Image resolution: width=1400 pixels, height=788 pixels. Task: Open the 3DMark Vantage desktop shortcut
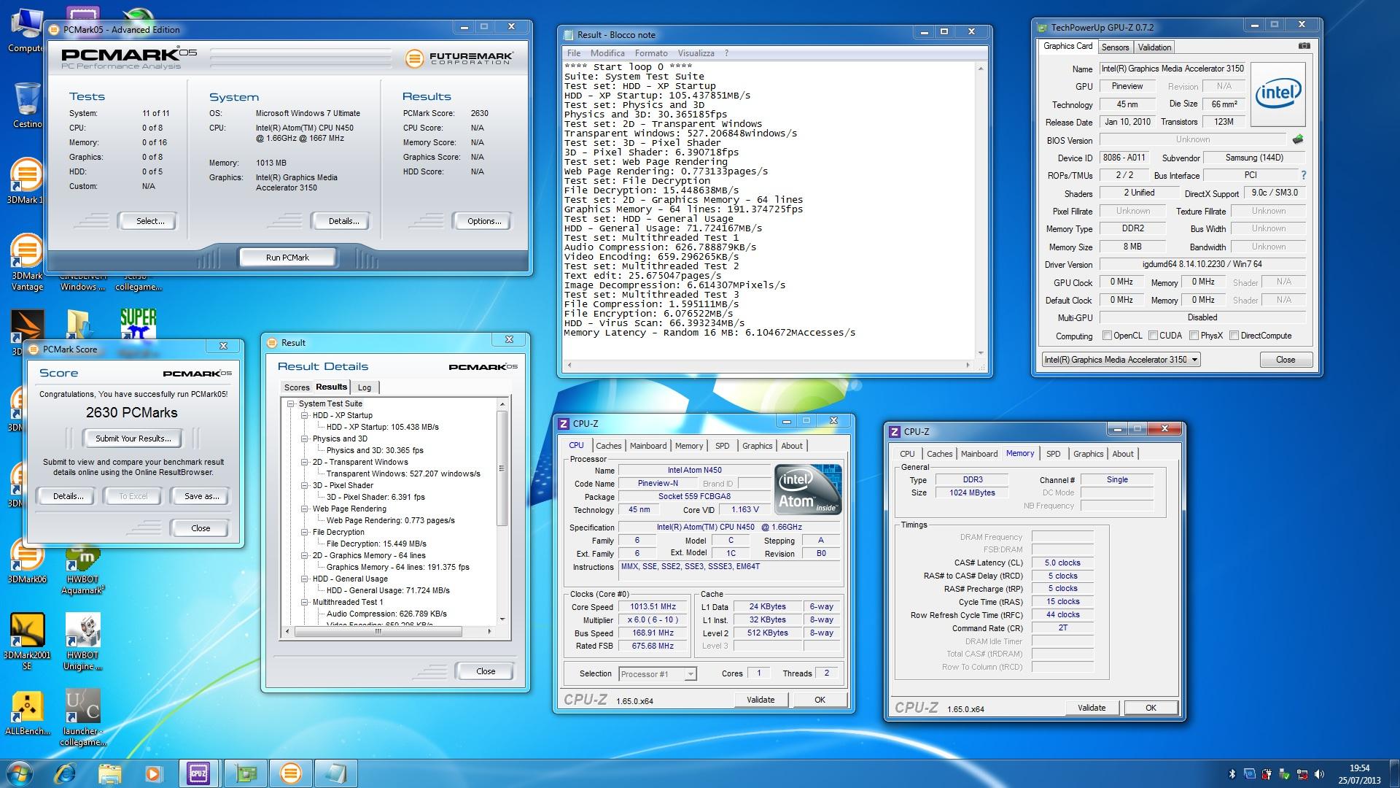click(x=27, y=263)
